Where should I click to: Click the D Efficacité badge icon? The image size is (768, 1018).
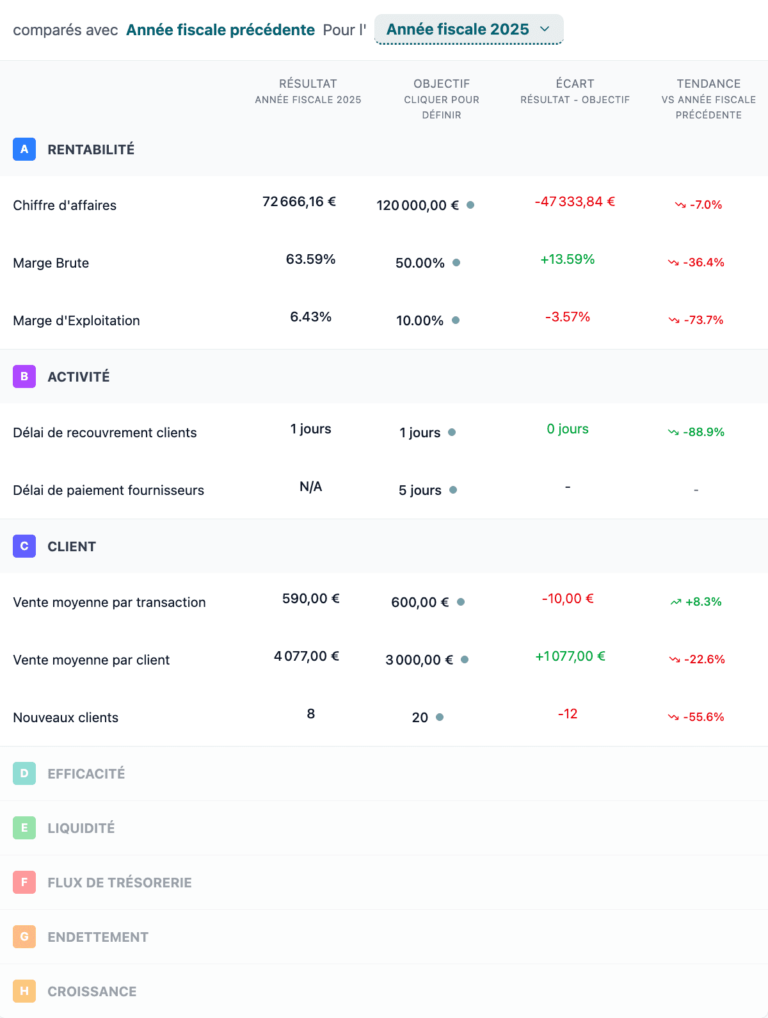[24, 773]
